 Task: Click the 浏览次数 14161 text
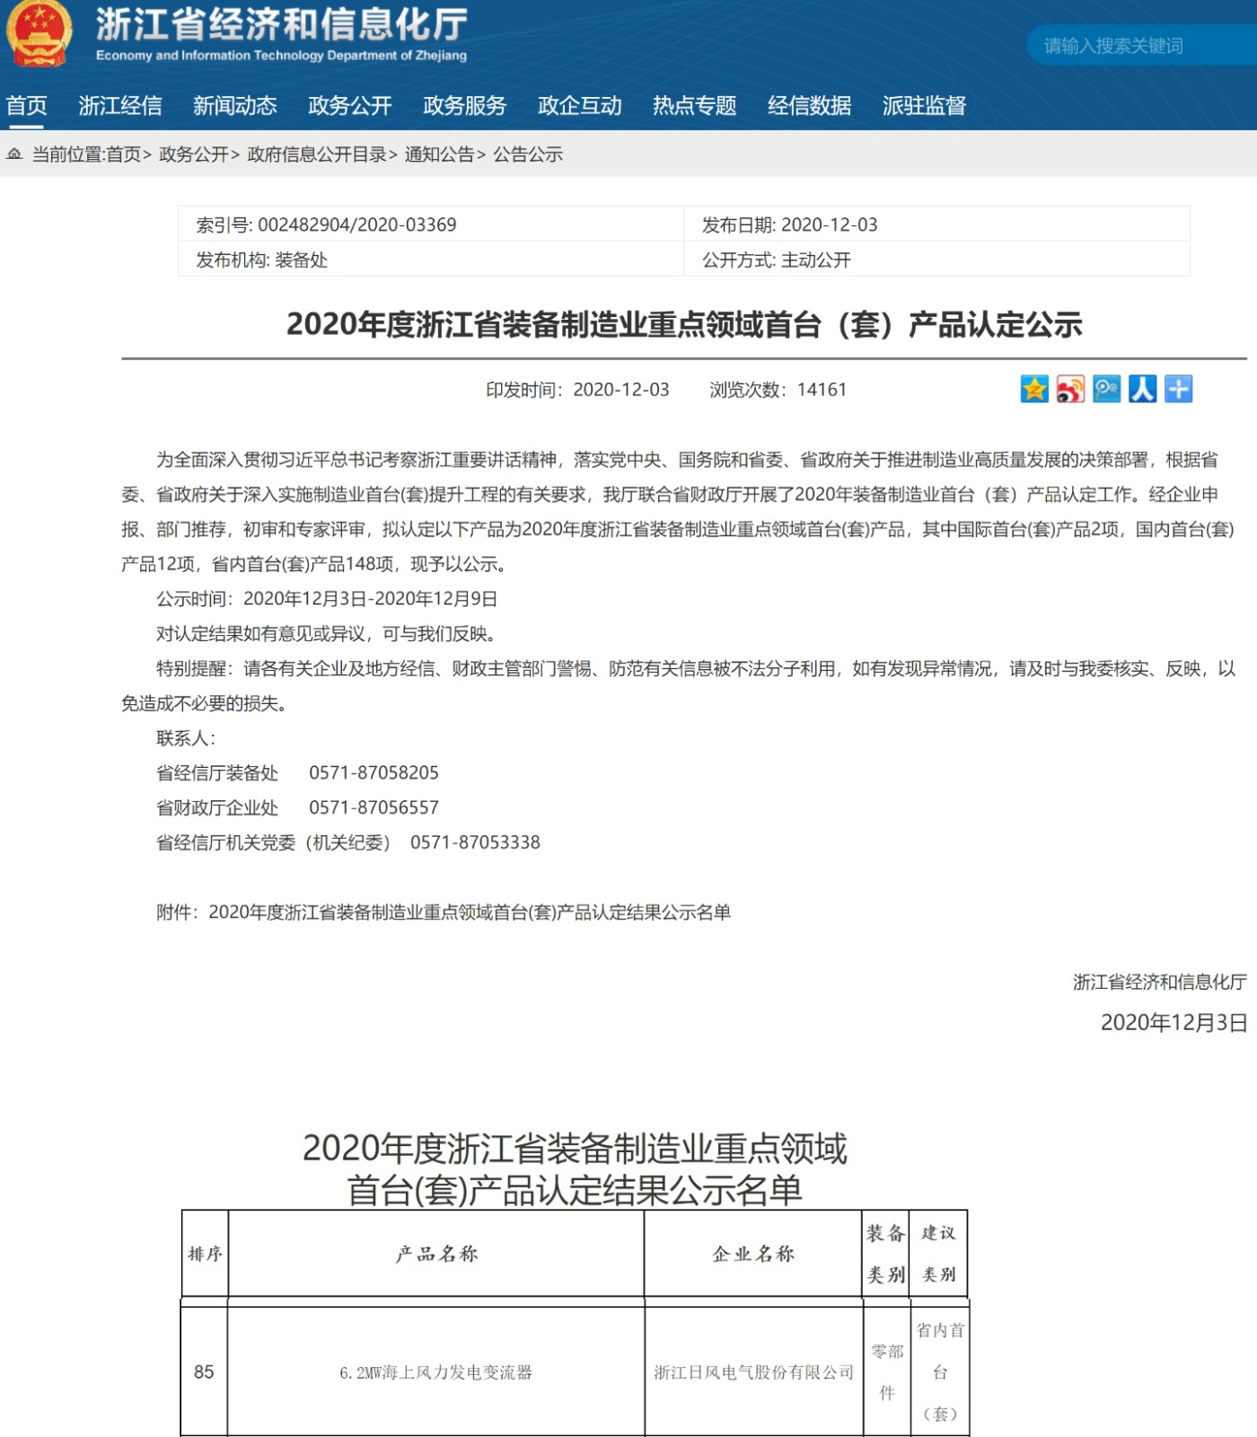pyautogui.click(x=778, y=390)
